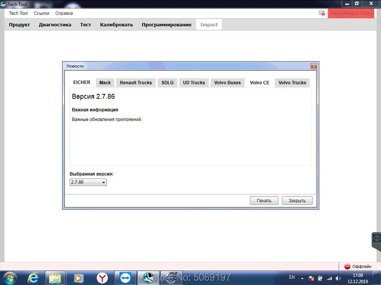Click the Action Center flag tray icon
This screenshot has width=381, height=285.
tap(311, 278)
